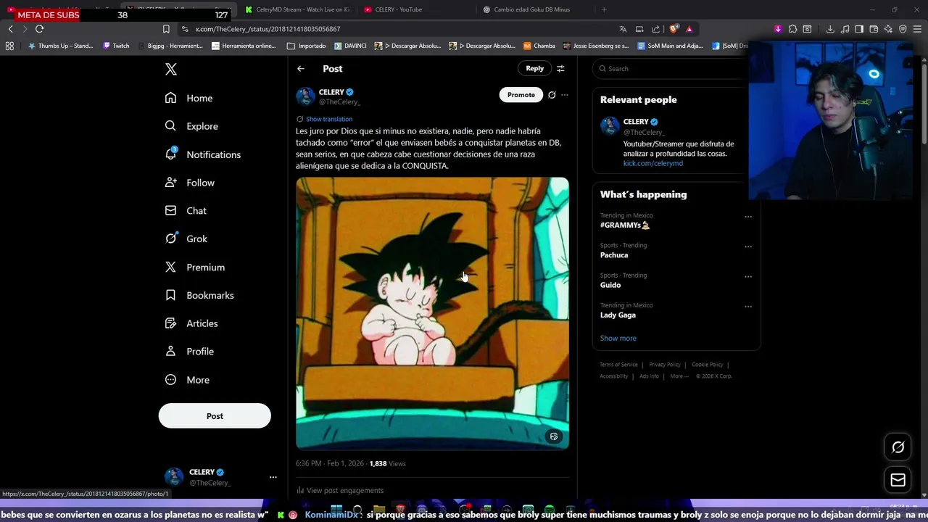The height and width of the screenshot is (522, 928).
Task: Open CELERY avatar under Relevant people
Action: [610, 126]
